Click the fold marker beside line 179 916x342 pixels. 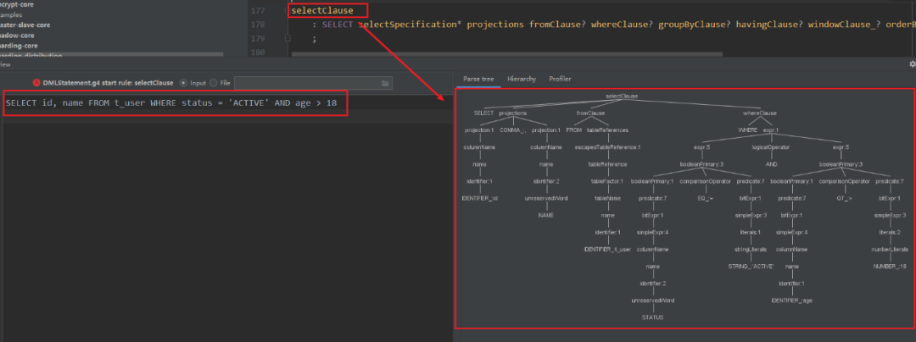pos(287,38)
